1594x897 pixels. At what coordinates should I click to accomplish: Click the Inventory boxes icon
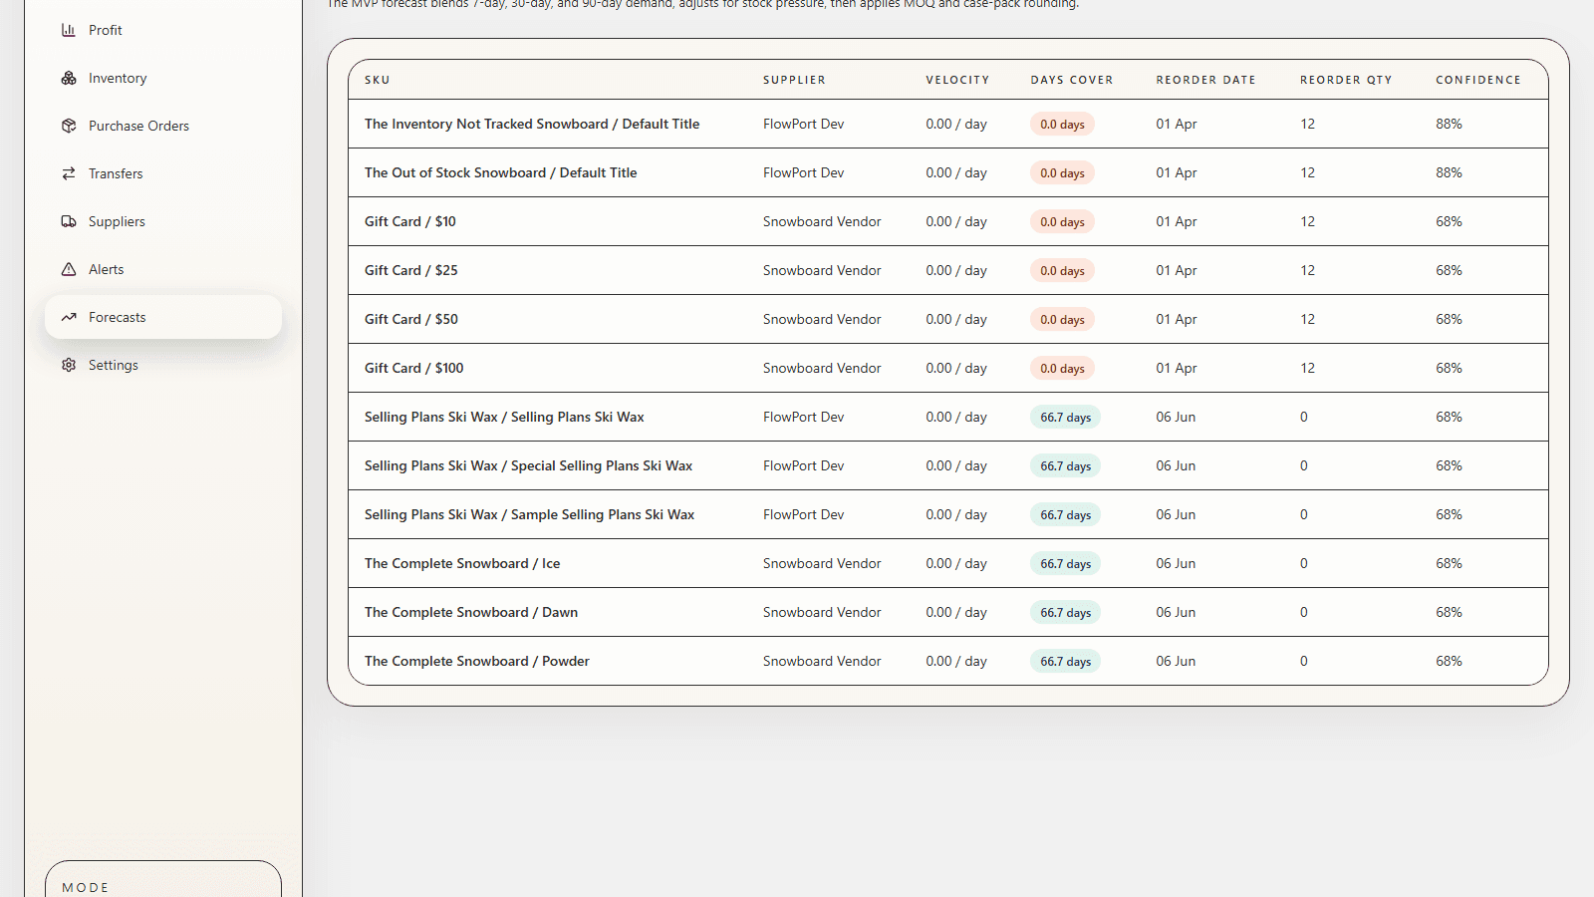69,78
